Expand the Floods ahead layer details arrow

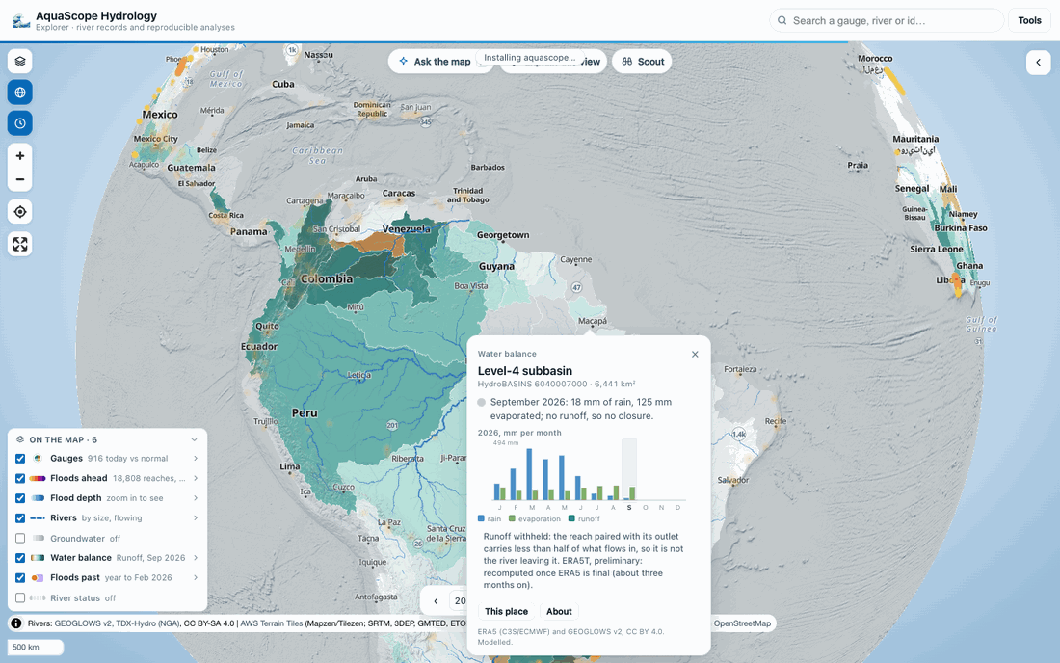196,479
